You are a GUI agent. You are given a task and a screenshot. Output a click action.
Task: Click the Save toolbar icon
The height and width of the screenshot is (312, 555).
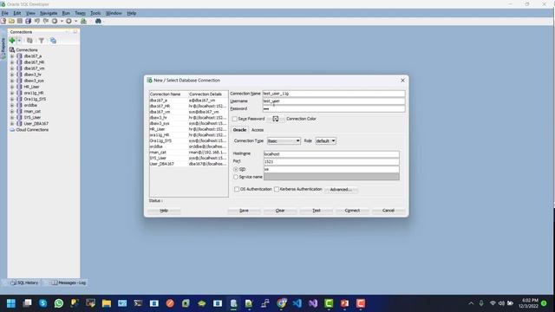[20, 21]
